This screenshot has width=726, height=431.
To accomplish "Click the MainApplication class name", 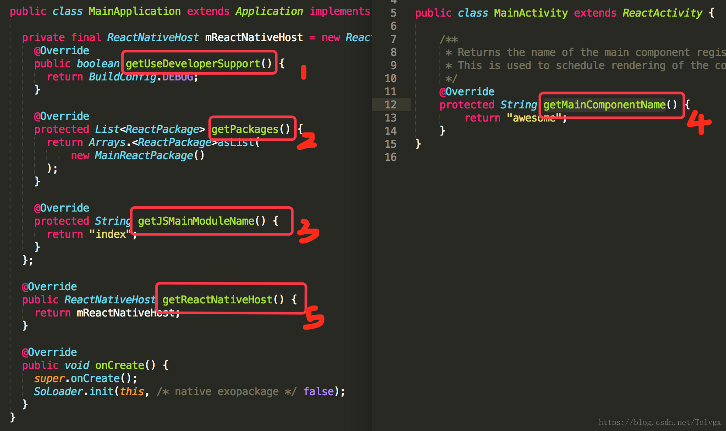I will [x=135, y=11].
